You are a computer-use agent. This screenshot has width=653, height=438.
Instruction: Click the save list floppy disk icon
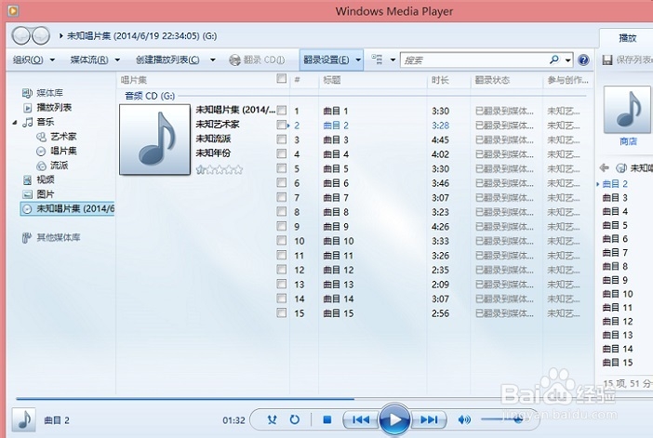pos(607,60)
